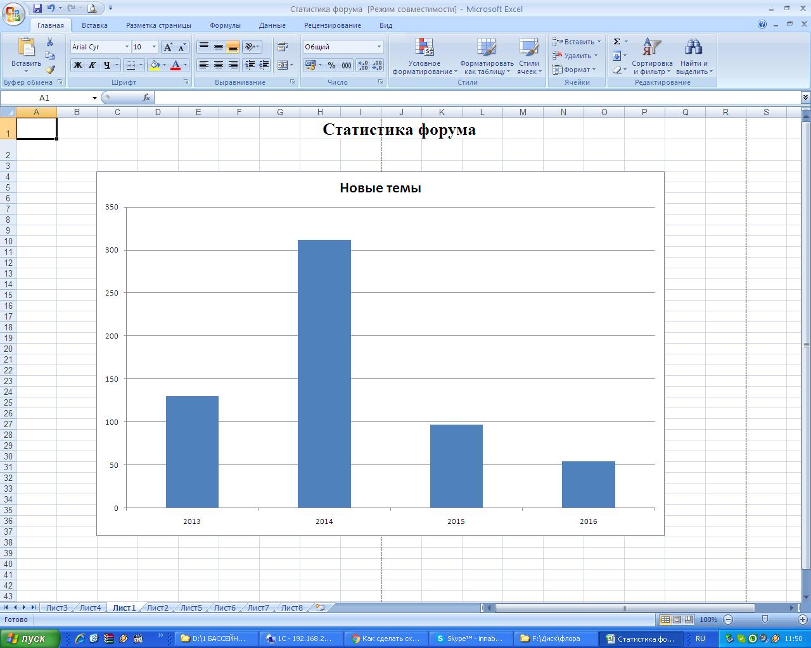Click the AutoSum sigma icon

(x=616, y=42)
